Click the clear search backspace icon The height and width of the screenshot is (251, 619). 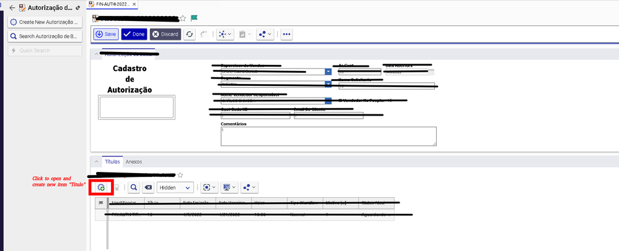[148, 187]
